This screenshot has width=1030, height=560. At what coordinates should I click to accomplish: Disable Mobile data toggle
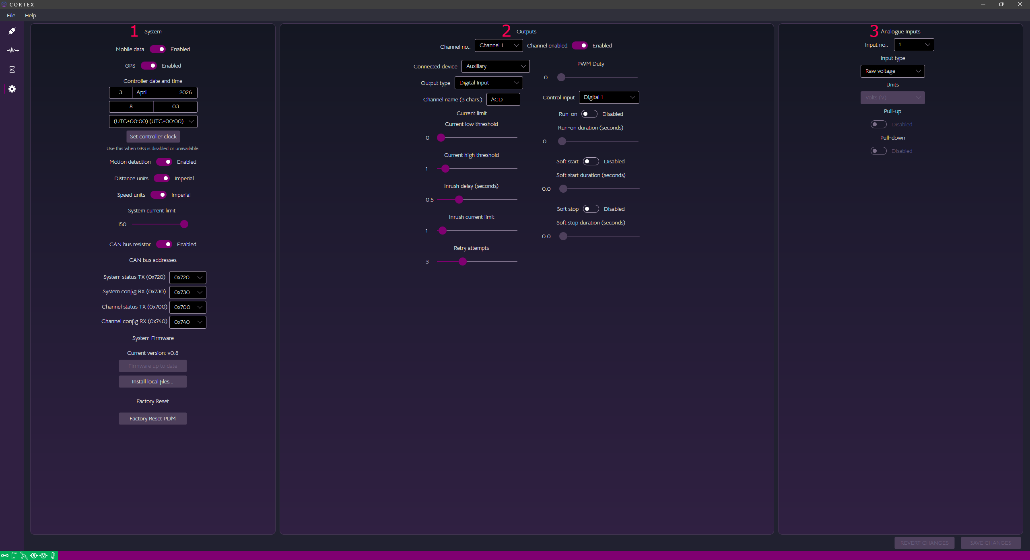click(157, 49)
